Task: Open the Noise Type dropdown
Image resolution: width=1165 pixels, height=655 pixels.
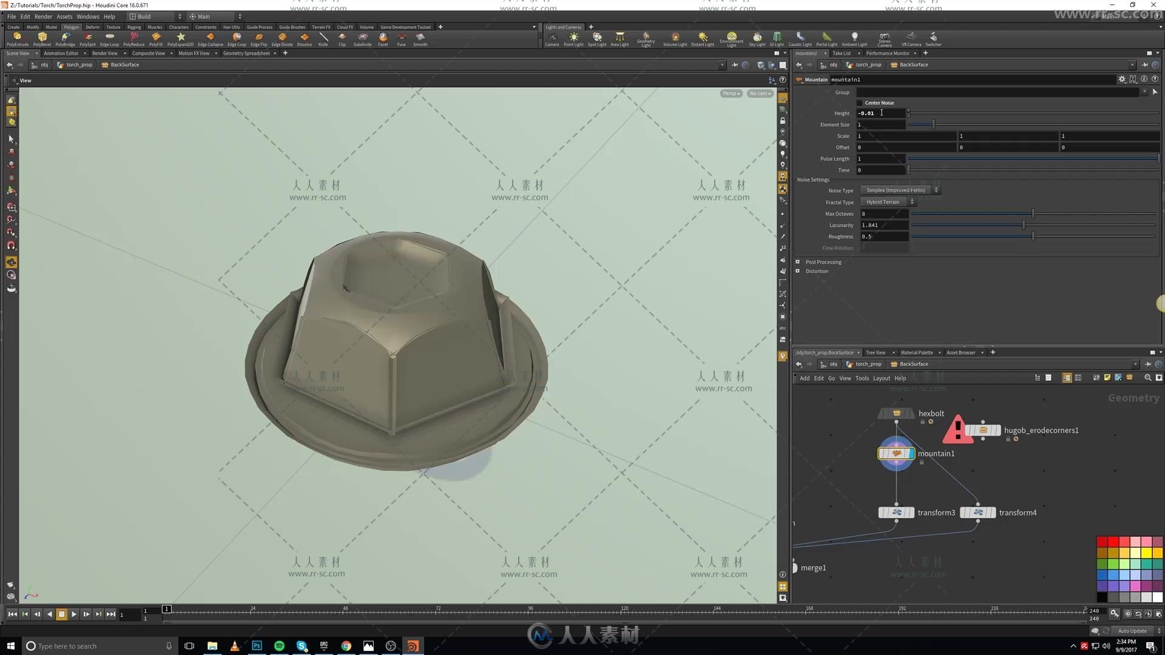Action: [x=900, y=190]
